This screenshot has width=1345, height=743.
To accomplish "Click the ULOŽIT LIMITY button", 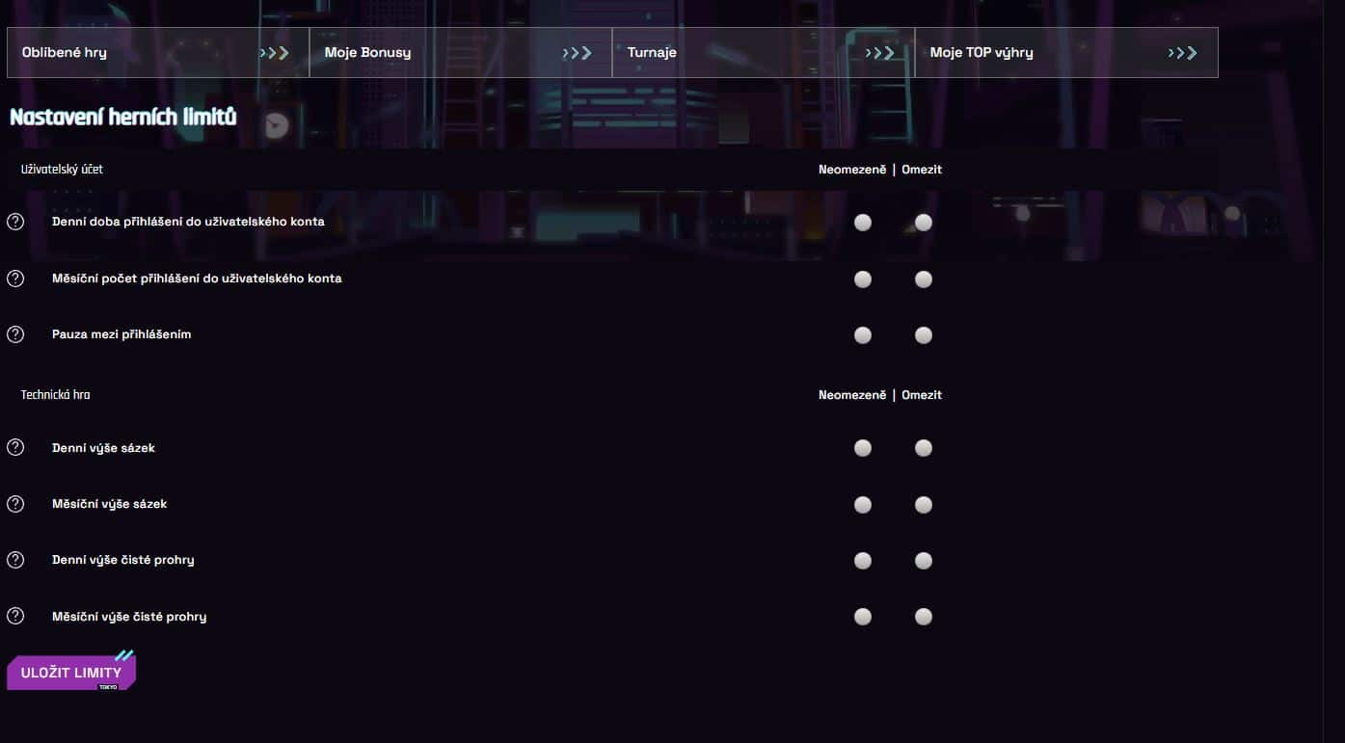I will 71,672.
